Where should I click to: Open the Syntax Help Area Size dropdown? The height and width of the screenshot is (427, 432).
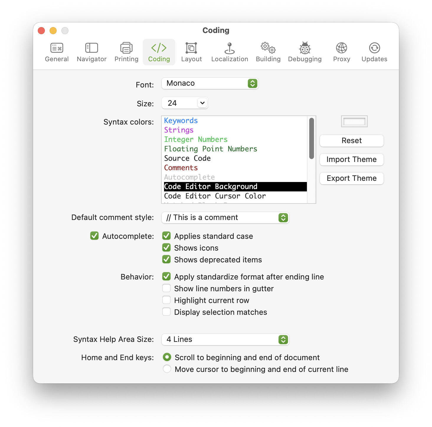tap(225, 340)
